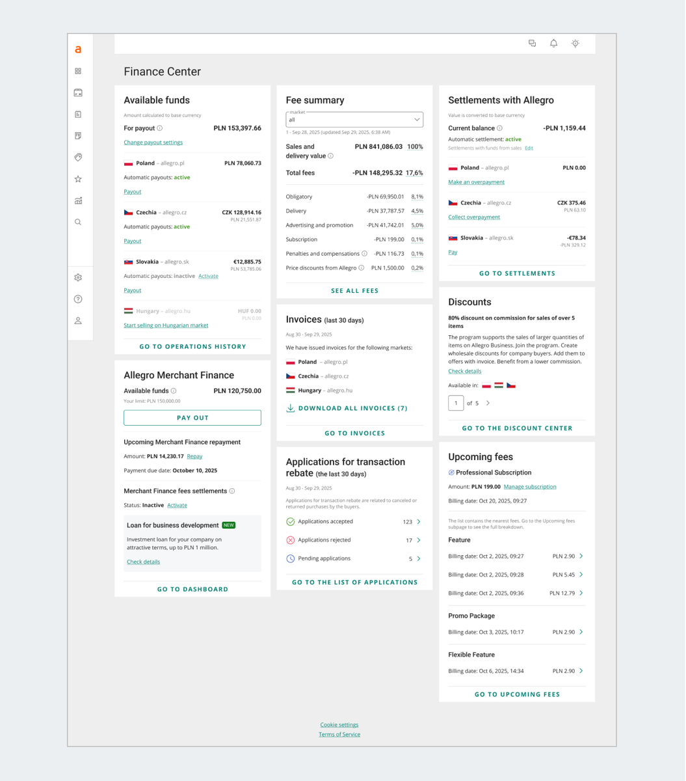This screenshot has width=686, height=781.
Task: Click the download icon for all invoices
Action: (290, 408)
